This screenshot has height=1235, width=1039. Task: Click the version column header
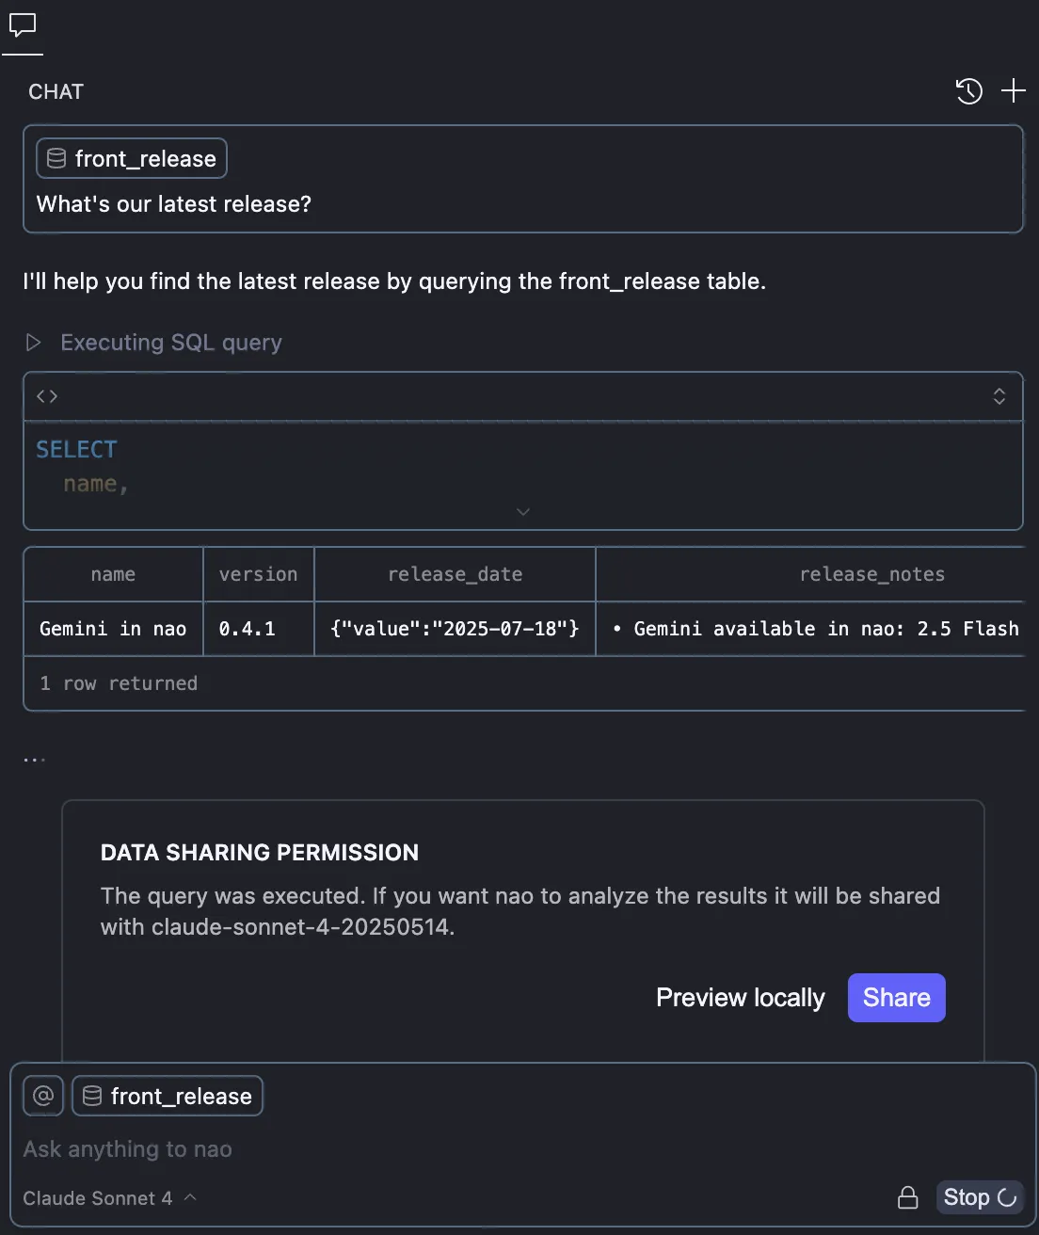258,574
